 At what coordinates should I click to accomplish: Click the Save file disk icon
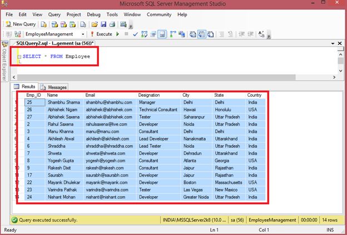click(x=103, y=24)
